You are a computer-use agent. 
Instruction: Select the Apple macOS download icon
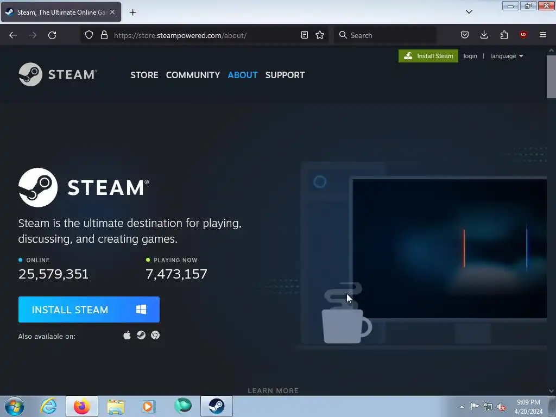[x=127, y=335]
